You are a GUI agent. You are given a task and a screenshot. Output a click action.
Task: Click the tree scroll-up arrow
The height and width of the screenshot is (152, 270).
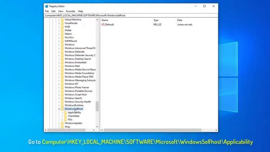coord(97,20)
